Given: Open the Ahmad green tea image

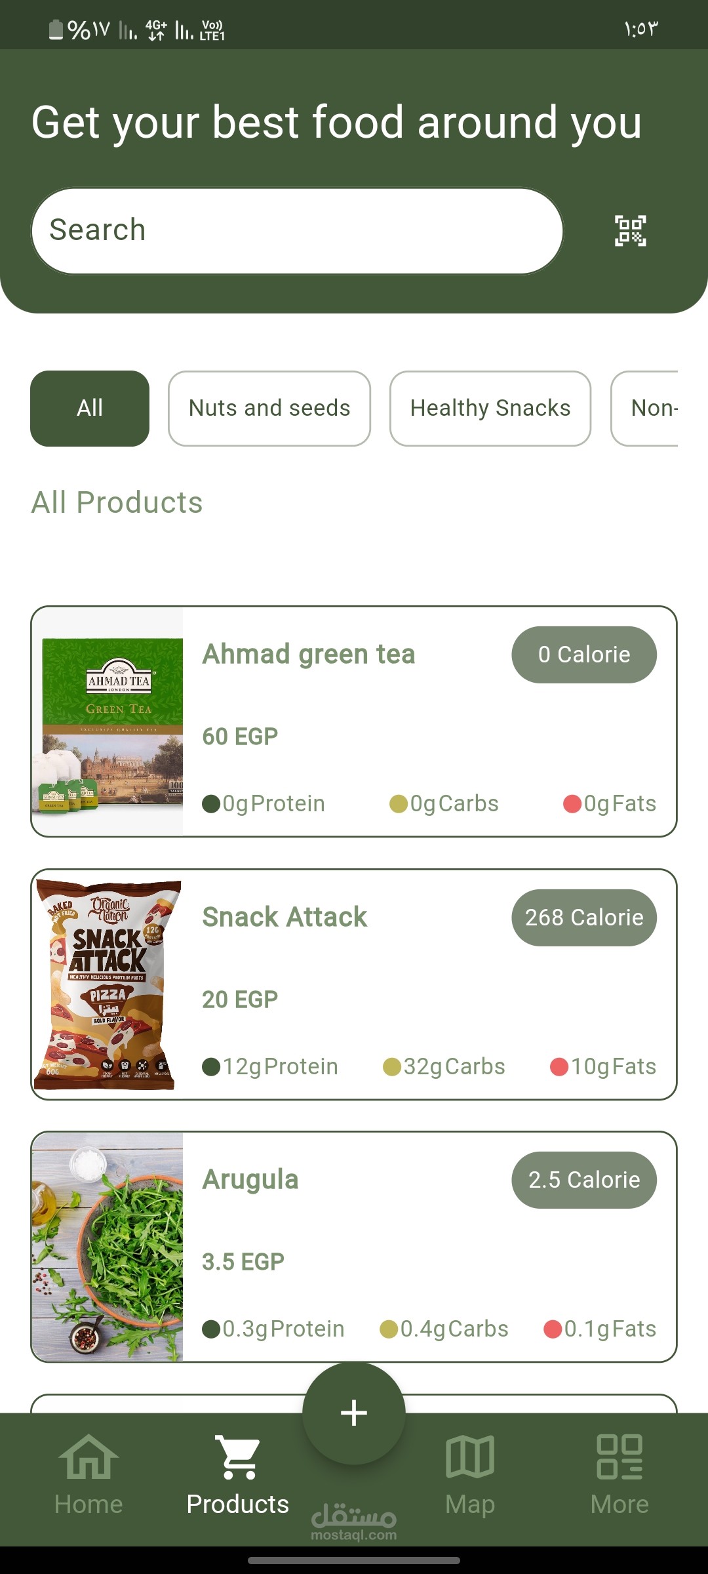Looking at the screenshot, I should coord(108,721).
